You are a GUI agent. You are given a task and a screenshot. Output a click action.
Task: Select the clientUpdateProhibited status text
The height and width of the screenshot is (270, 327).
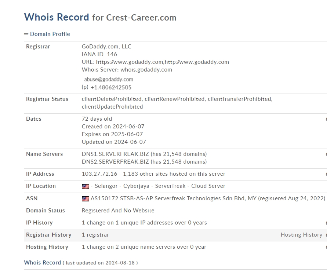point(112,107)
